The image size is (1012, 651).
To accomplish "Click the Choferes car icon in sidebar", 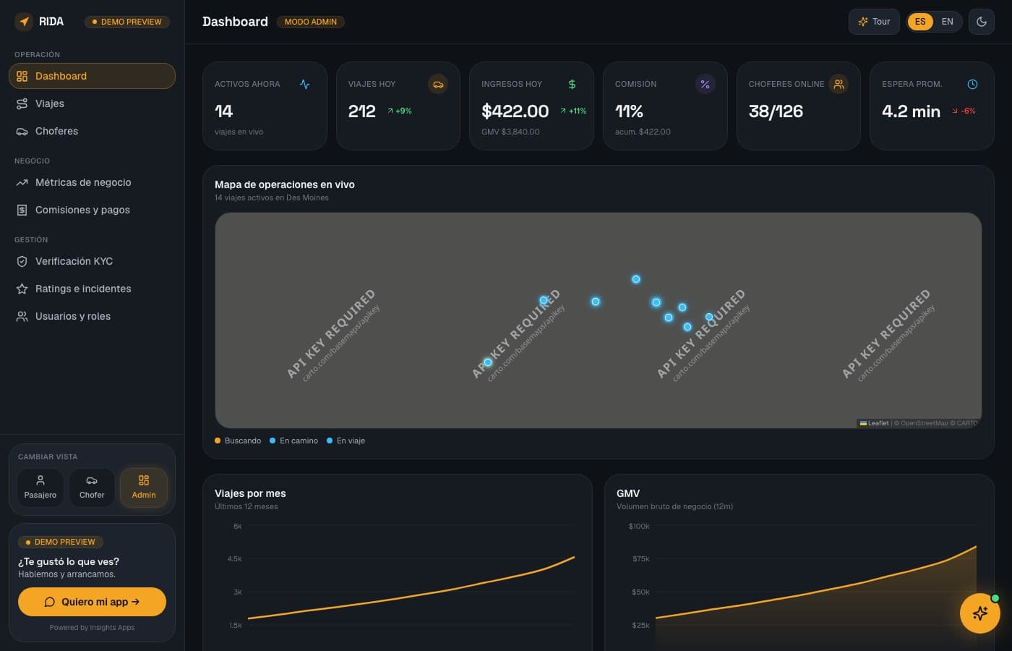I will click(x=22, y=131).
